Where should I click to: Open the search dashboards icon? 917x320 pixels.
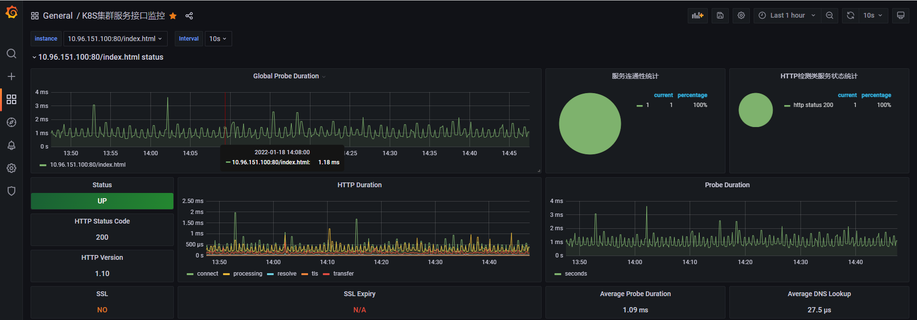pos(11,53)
